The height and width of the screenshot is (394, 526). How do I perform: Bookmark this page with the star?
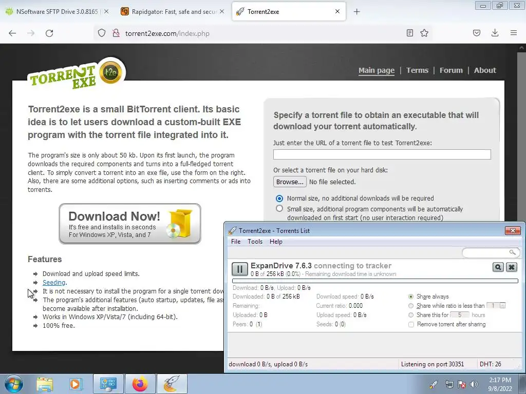424,33
